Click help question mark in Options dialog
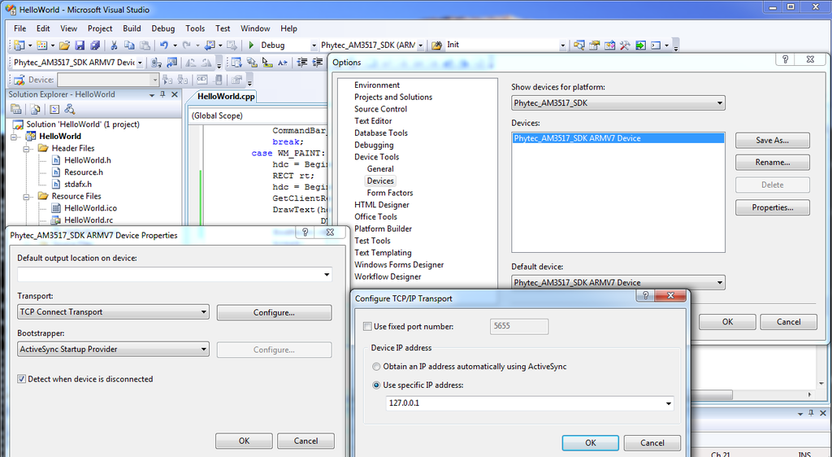832x457 pixels. tap(786, 59)
